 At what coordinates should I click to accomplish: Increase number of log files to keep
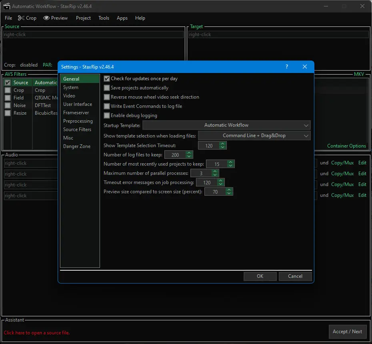(x=189, y=153)
